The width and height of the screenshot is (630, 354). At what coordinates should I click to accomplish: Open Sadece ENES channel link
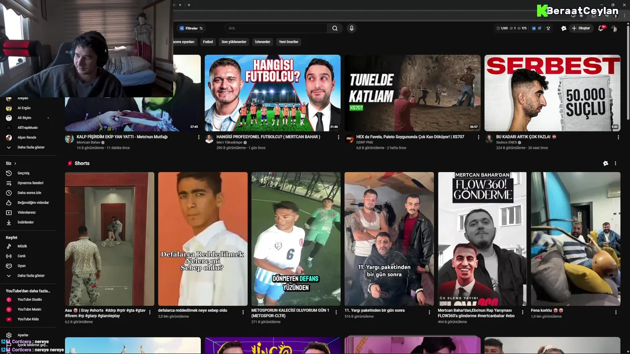pos(507,142)
